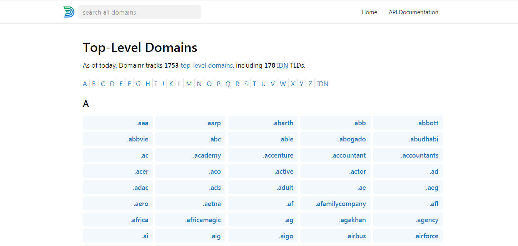Click the top-level domains link
This screenshot has width=518, height=246.
click(x=206, y=65)
